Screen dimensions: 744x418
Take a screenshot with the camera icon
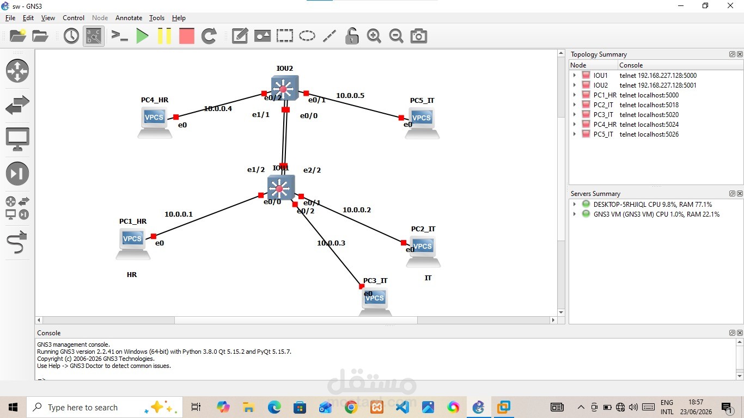[x=419, y=36]
